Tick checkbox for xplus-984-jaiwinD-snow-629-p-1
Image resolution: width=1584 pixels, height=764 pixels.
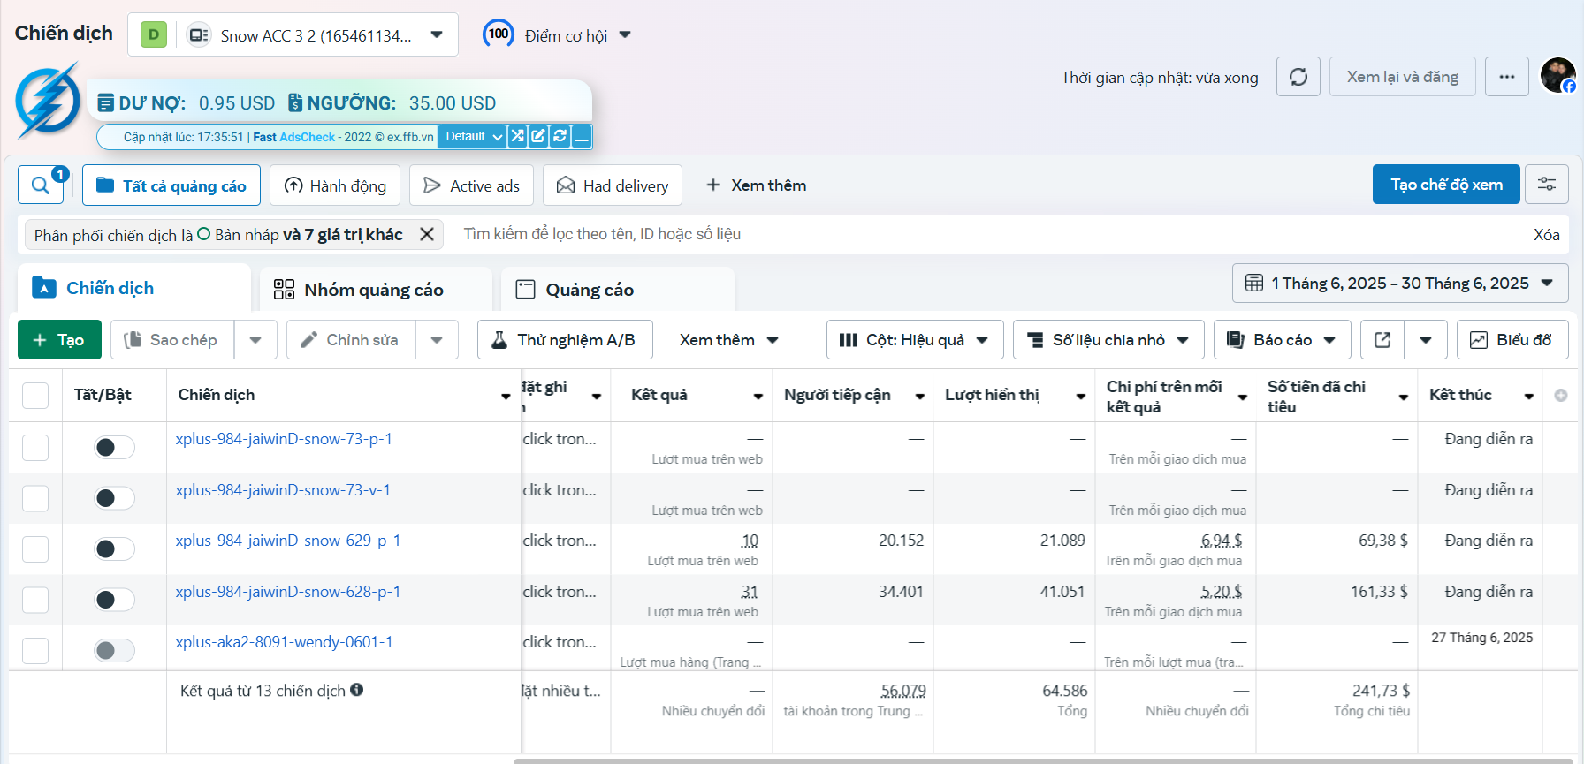tap(35, 549)
